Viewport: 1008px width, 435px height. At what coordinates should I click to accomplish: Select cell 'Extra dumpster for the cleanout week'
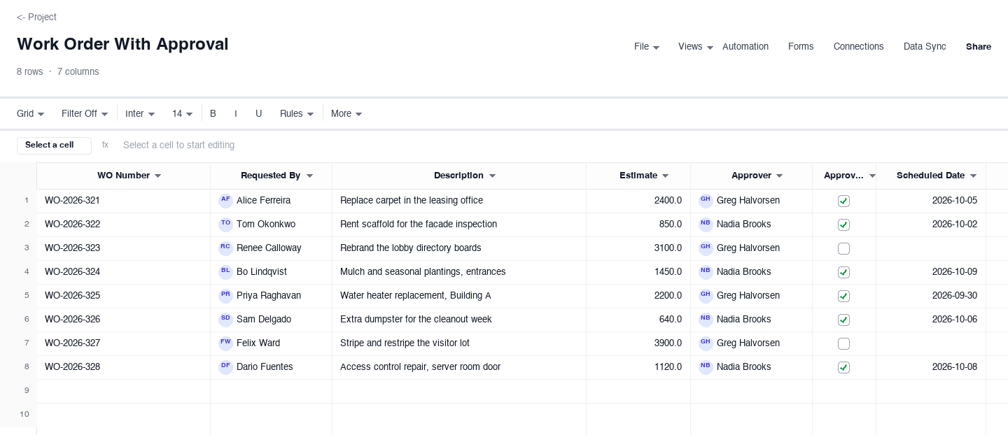click(x=459, y=320)
